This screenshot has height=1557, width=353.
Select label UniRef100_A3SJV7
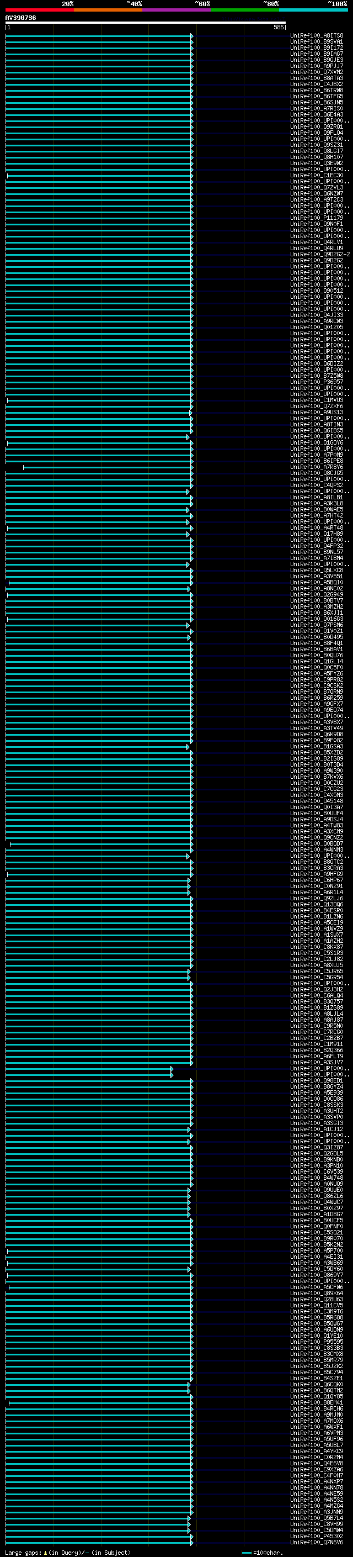tap(317, 1063)
